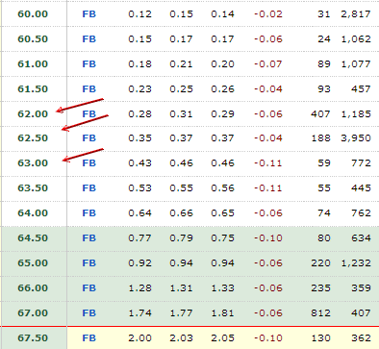Select the 67.50 strike price
This screenshot has height=349, width=379.
click(x=33, y=338)
